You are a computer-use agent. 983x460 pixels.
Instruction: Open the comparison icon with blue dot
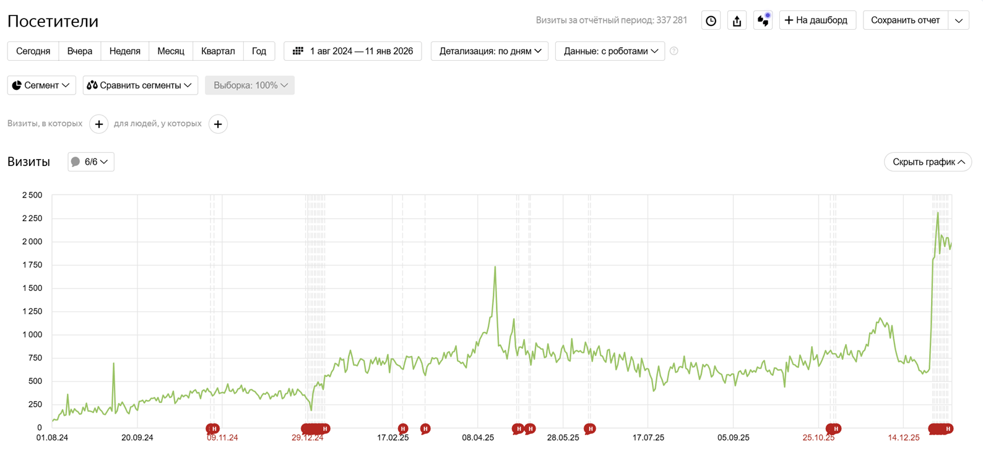click(x=763, y=20)
